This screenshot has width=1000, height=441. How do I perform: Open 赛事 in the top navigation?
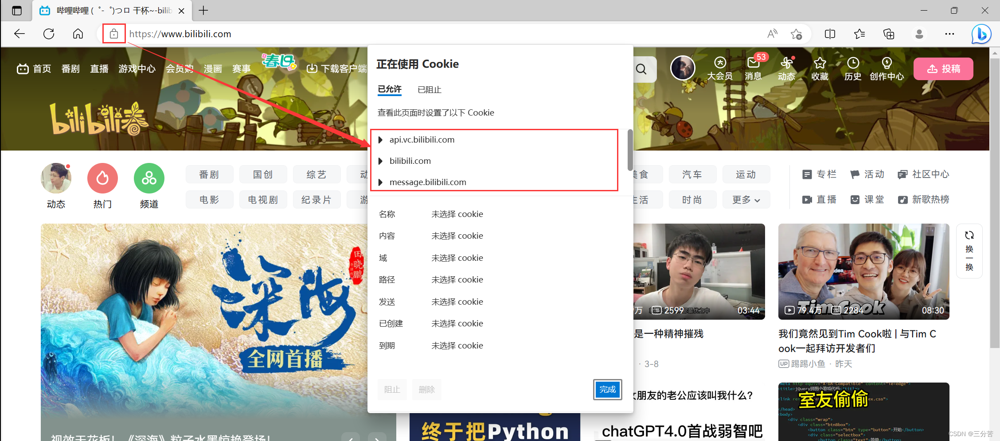[x=242, y=69]
